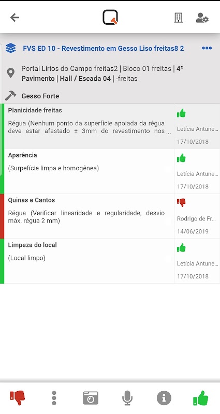The width and height of the screenshot is (220, 414).
Task: Toggle thumbs-up status for Planicidade freitas
Action: pyautogui.click(x=181, y=113)
